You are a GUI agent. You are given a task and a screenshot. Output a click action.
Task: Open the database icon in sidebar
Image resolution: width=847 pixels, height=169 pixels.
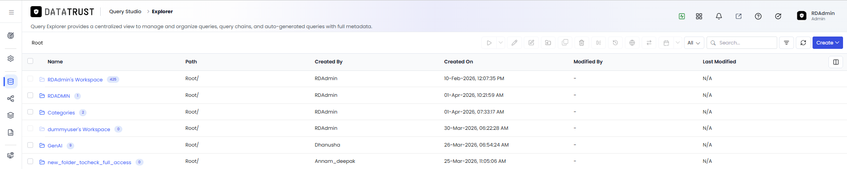pos(11,81)
